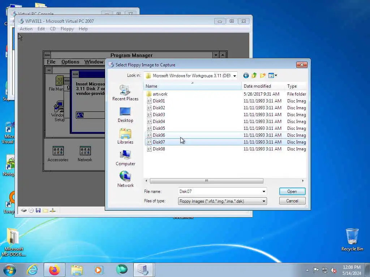Viewport: 370px width, 277px height.
Task: Open the Microsoft MS-DOS folder on the desktop
Action: [x=13, y=242]
